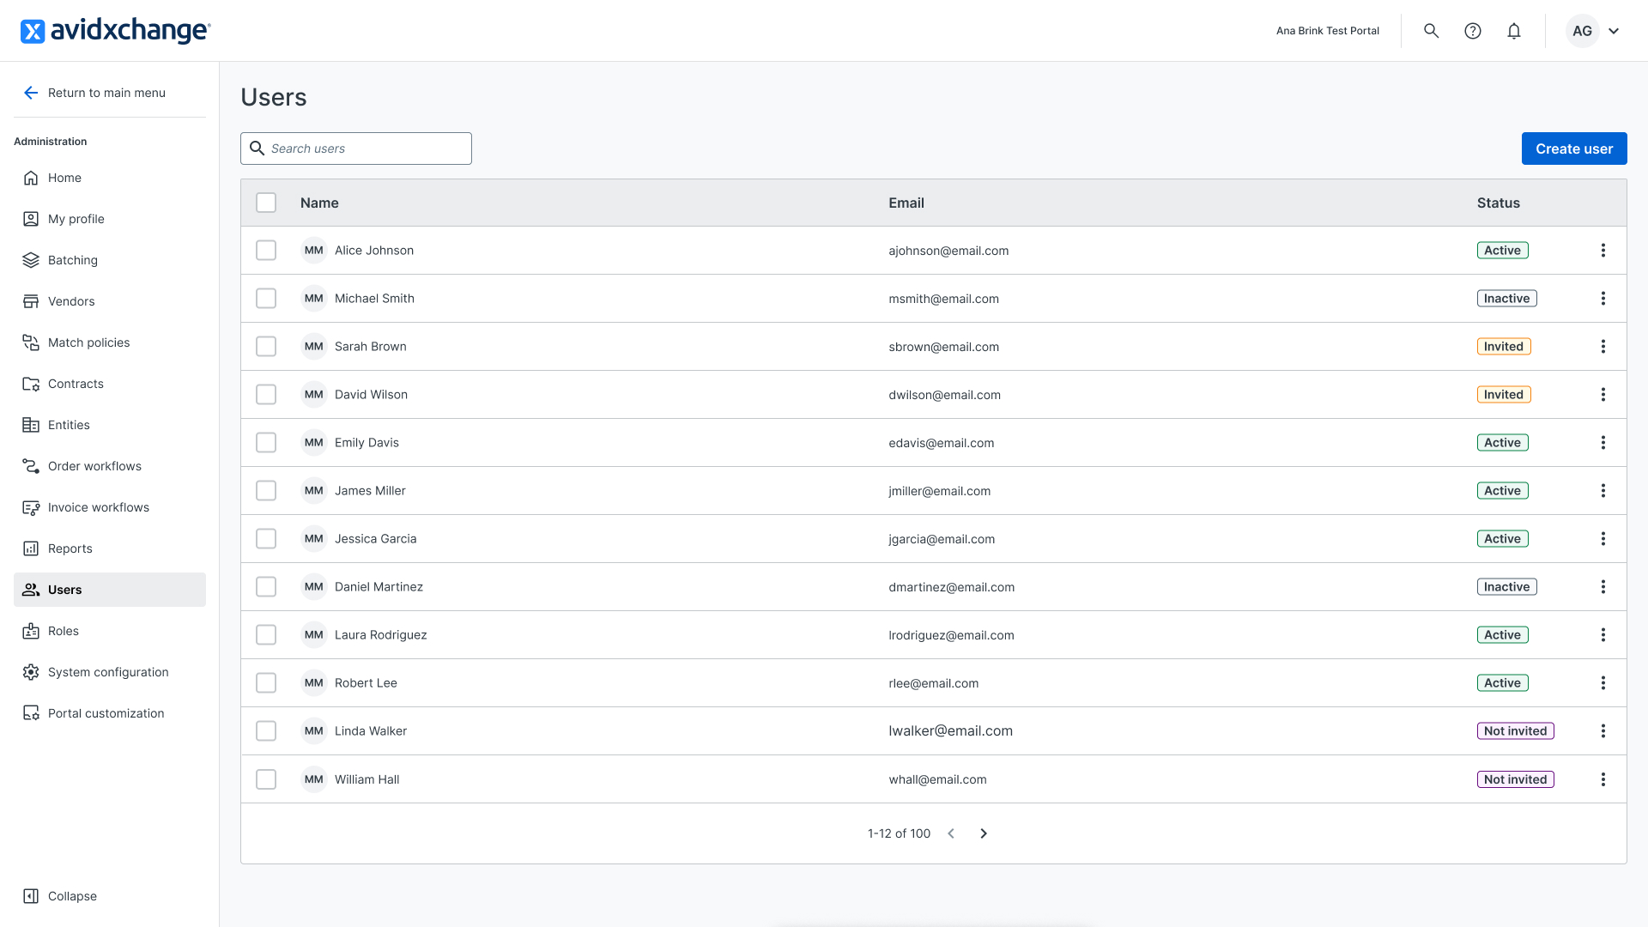
Task: Open the Home menu item
Action: (110, 178)
